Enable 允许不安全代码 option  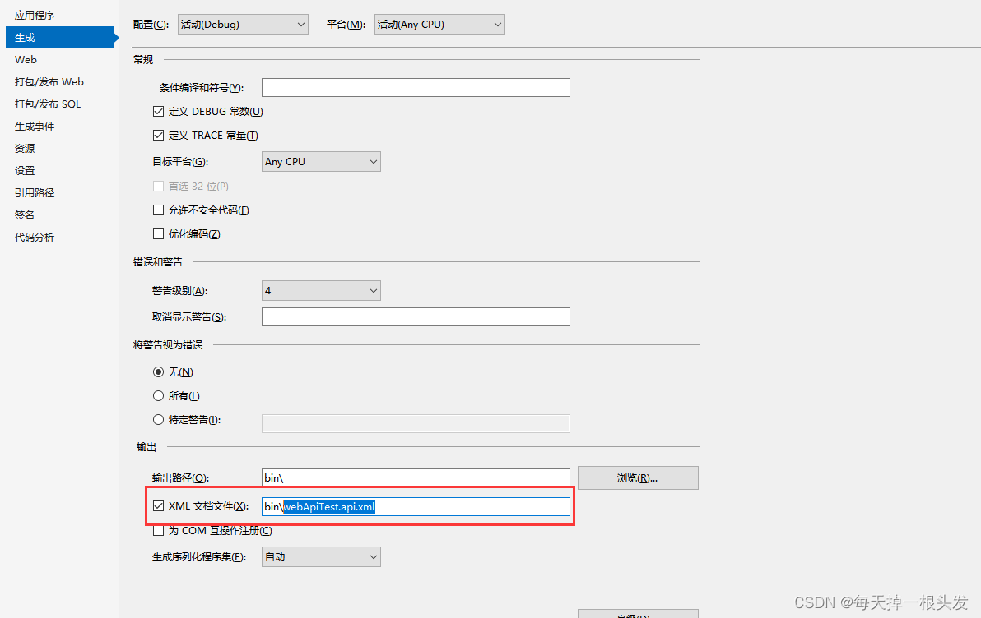coord(158,210)
